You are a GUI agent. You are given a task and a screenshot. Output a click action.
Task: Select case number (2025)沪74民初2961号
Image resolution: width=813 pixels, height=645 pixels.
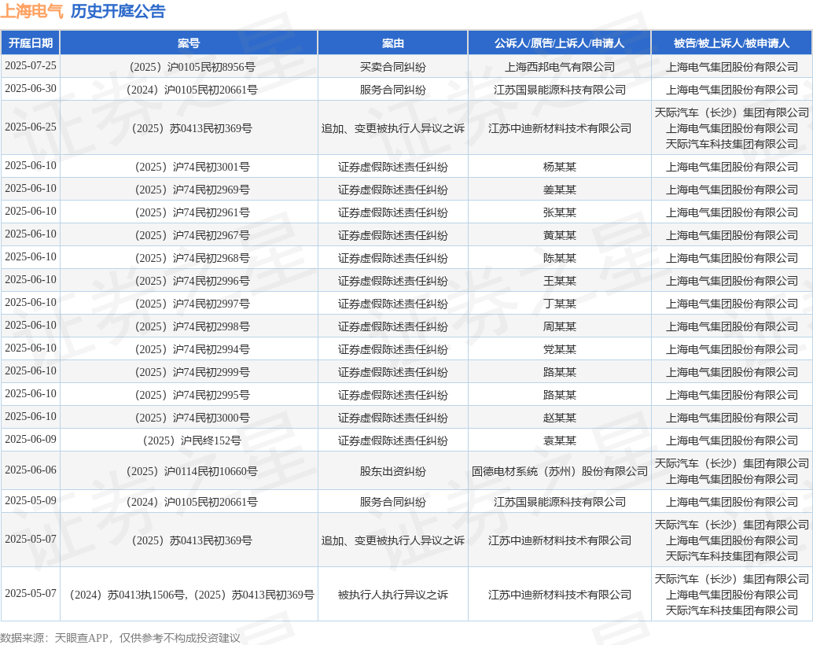point(192,212)
